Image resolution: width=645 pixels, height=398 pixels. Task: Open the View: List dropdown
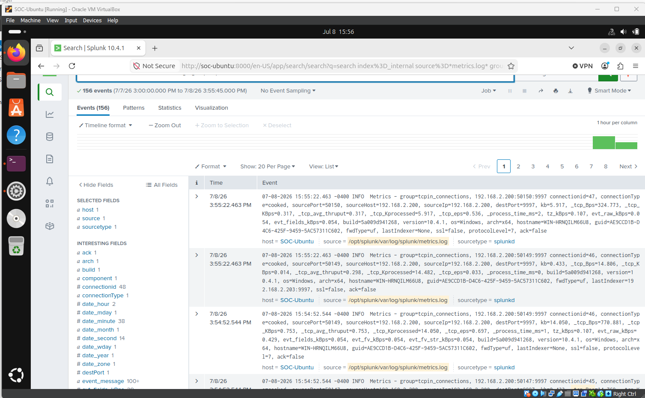324,167
